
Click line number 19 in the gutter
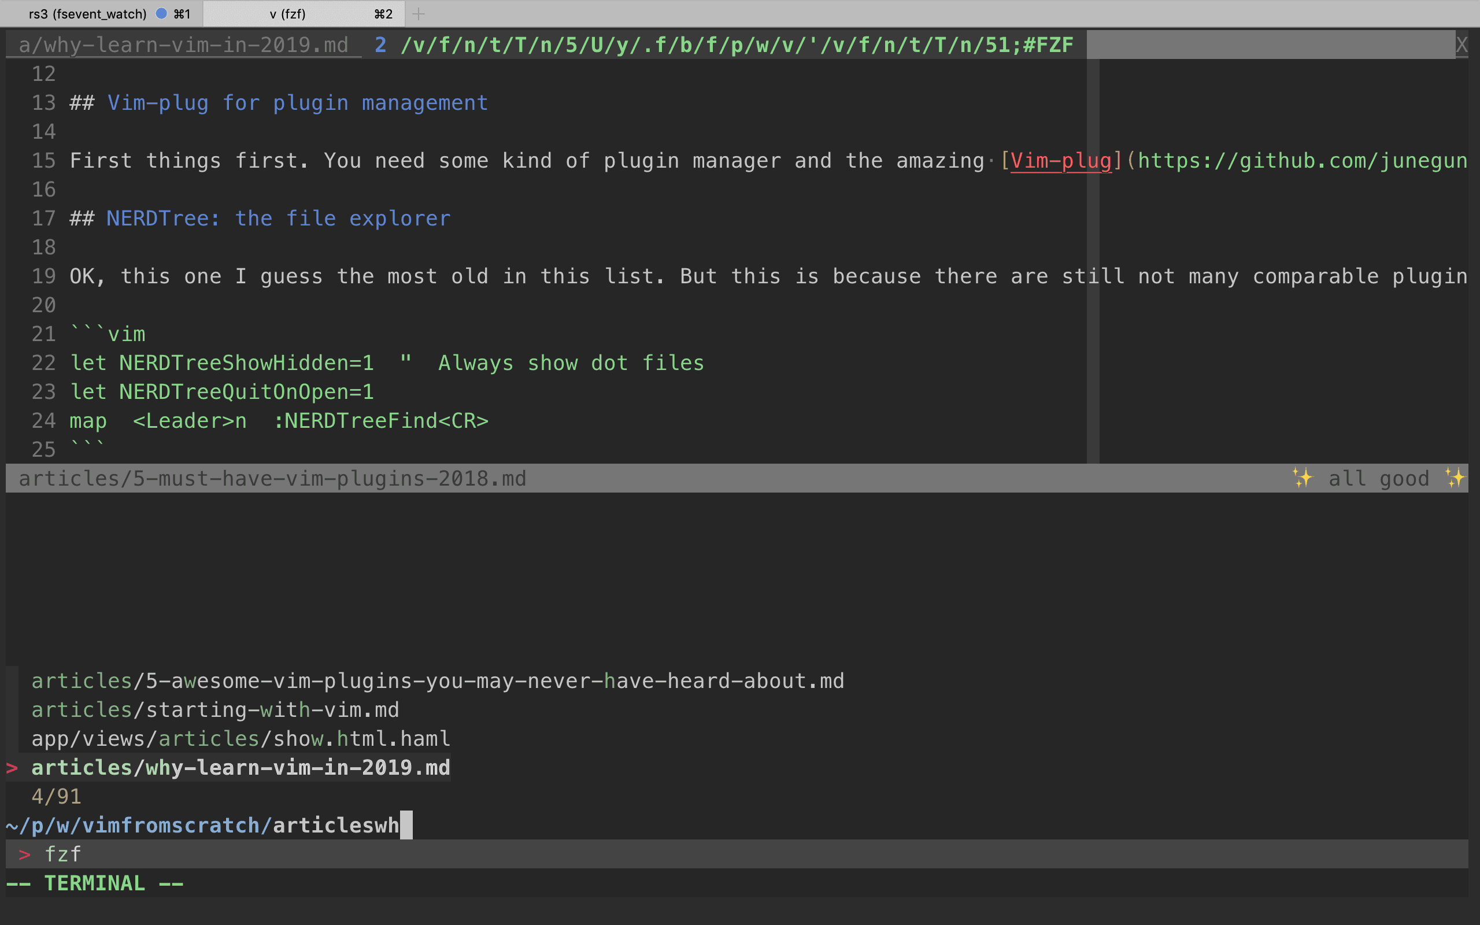pyautogui.click(x=43, y=276)
